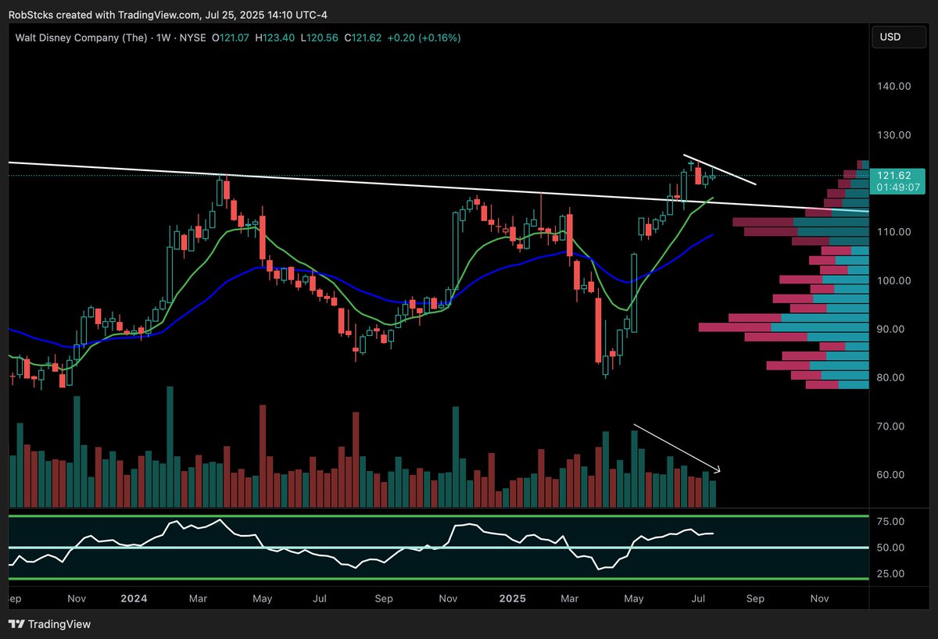Click the current price tag 121.62 on axis

[x=895, y=176]
